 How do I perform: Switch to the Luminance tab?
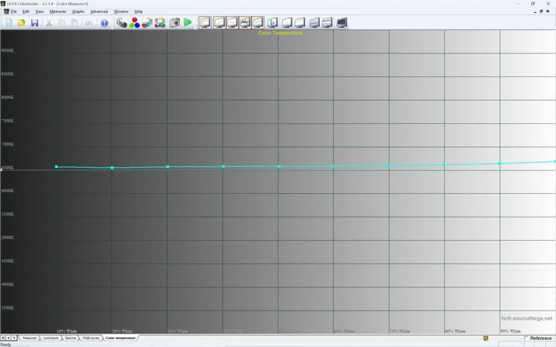click(51, 338)
